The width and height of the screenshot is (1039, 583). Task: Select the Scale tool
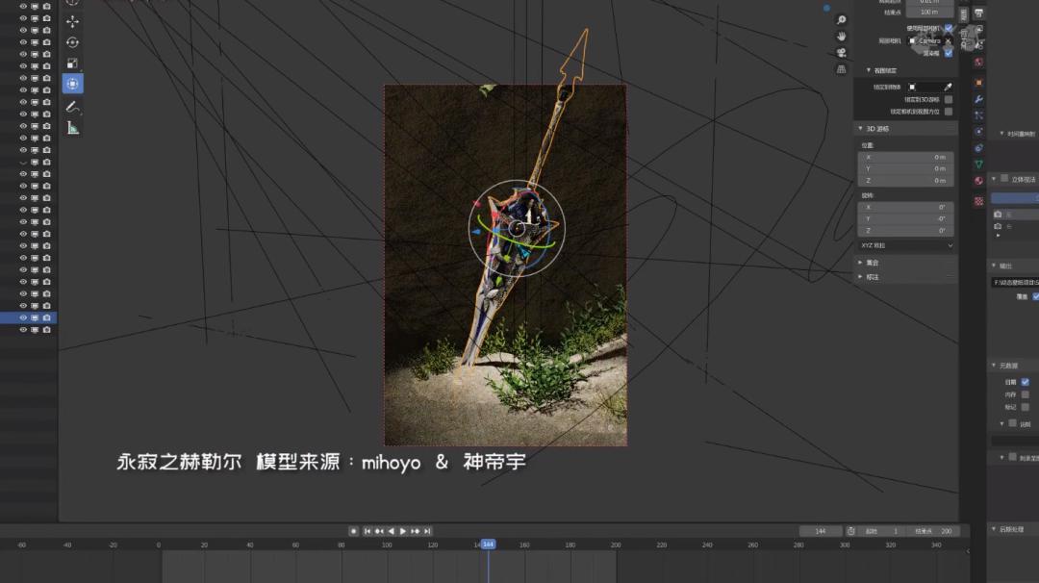click(x=72, y=62)
